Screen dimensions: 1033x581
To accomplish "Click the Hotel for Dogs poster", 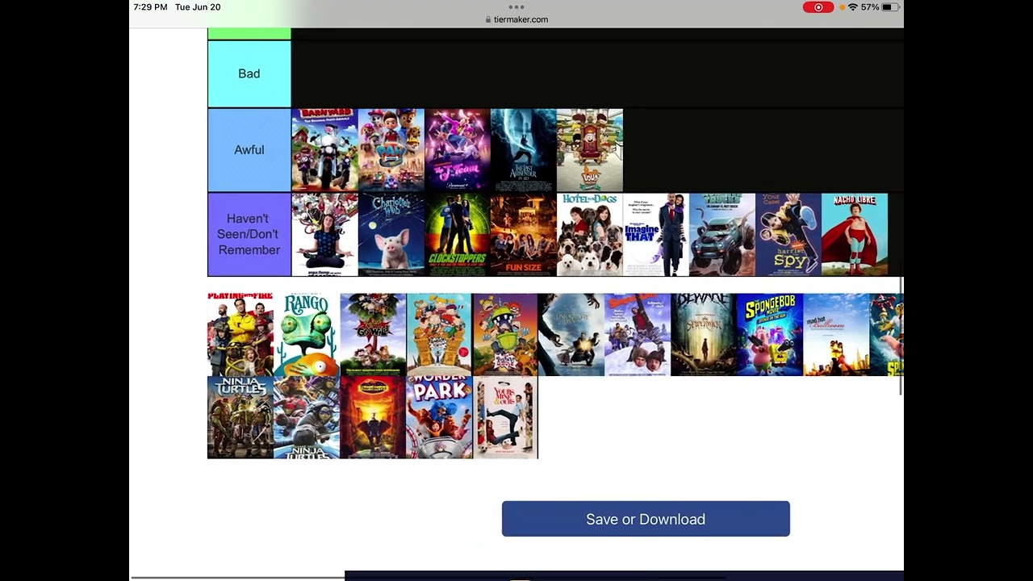I will tap(590, 234).
